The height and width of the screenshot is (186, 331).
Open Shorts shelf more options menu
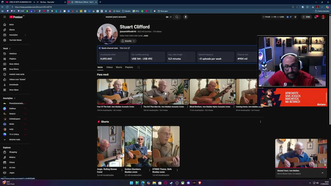[x=260, y=122]
